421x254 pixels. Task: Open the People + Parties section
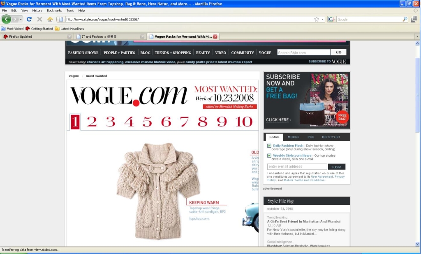tap(119, 53)
